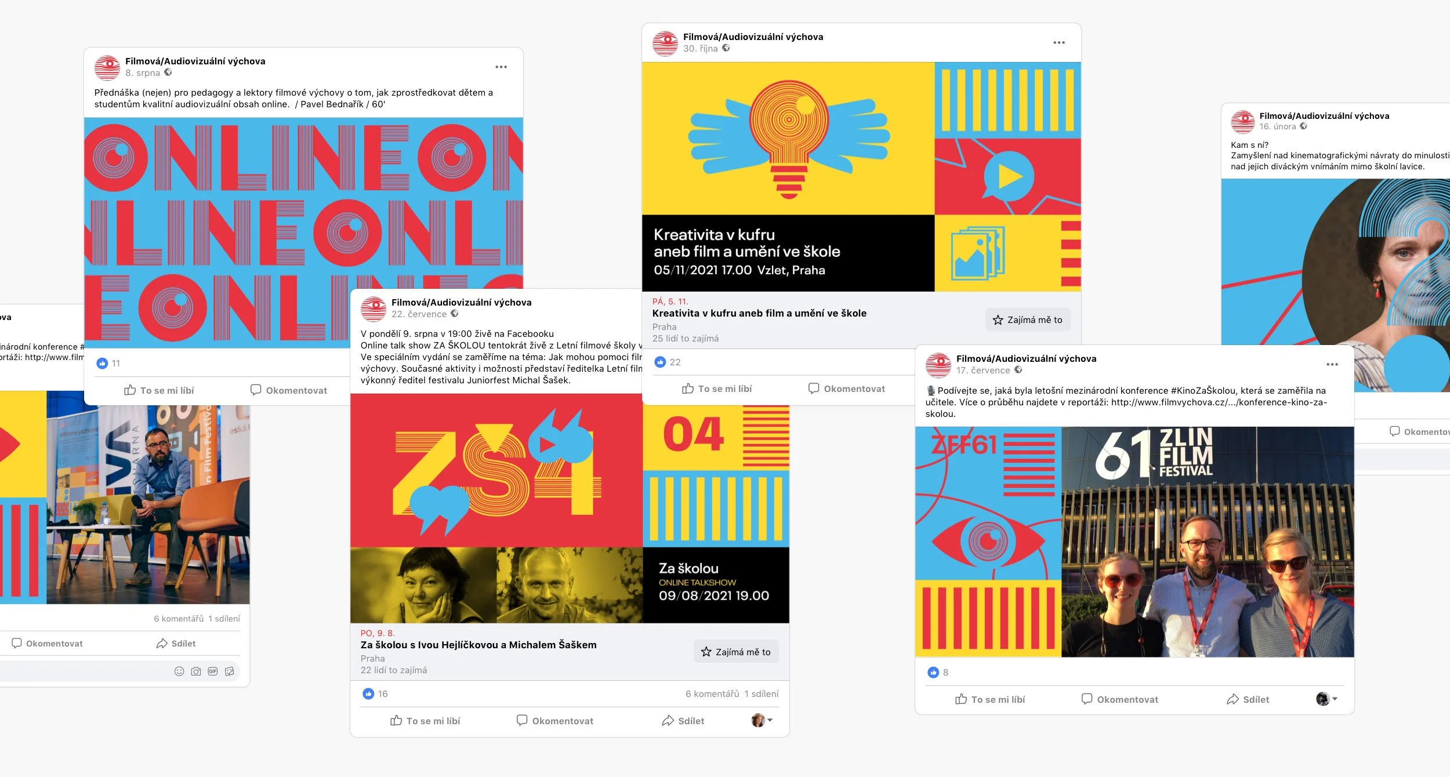Screen dimensions: 1450x777
Task: Click the public globe icon next to 16. února
Action: (x=1303, y=126)
